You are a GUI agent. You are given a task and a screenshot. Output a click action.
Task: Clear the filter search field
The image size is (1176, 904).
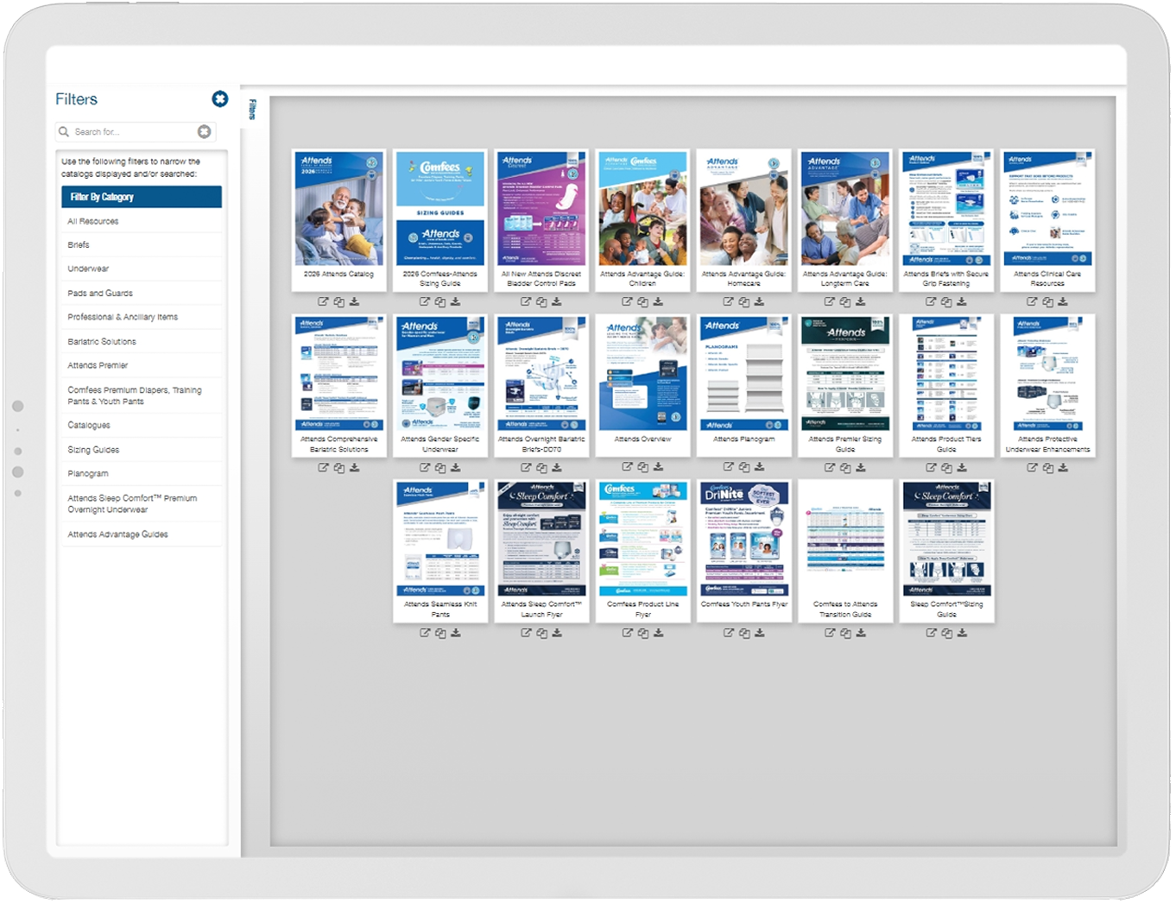click(204, 132)
